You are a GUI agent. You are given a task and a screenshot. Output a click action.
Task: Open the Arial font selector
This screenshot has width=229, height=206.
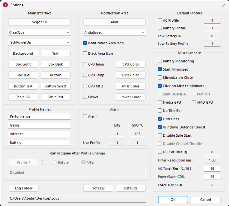click(x=114, y=22)
